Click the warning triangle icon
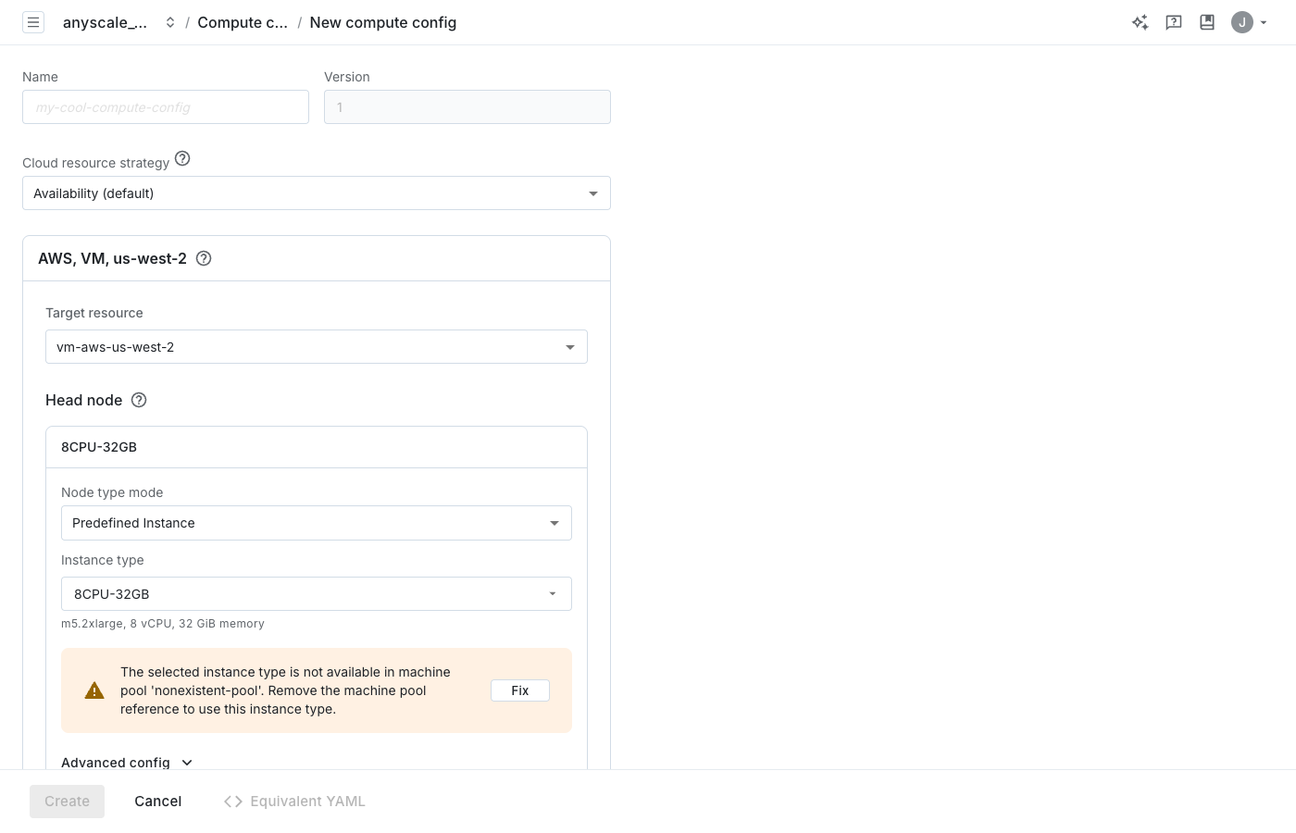Image resolution: width=1296 pixels, height=833 pixels. [x=94, y=690]
